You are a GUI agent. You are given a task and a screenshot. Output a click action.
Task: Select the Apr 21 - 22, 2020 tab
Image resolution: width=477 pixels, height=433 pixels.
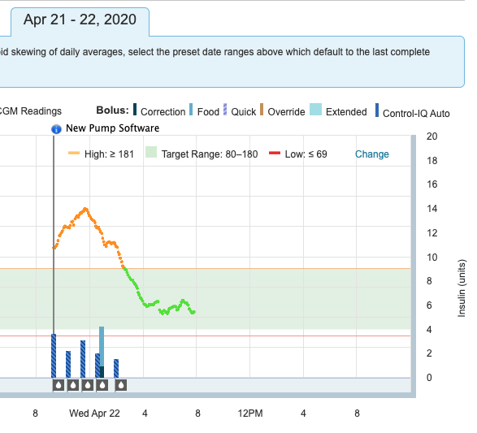click(80, 21)
